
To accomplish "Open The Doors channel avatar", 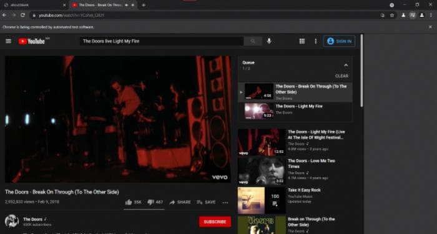I will [12, 221].
